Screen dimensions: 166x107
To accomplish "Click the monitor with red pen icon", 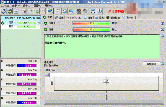I will (79, 11).
